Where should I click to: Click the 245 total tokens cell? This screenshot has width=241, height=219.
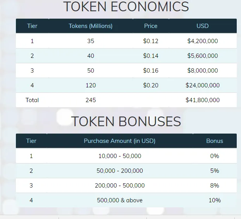click(91, 100)
